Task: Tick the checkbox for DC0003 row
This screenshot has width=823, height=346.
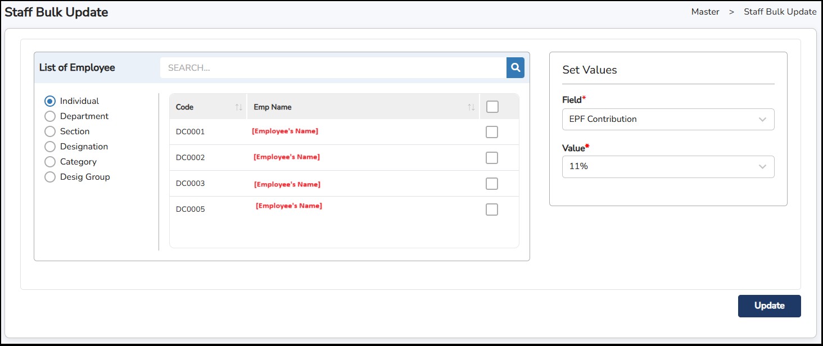Action: pos(492,184)
